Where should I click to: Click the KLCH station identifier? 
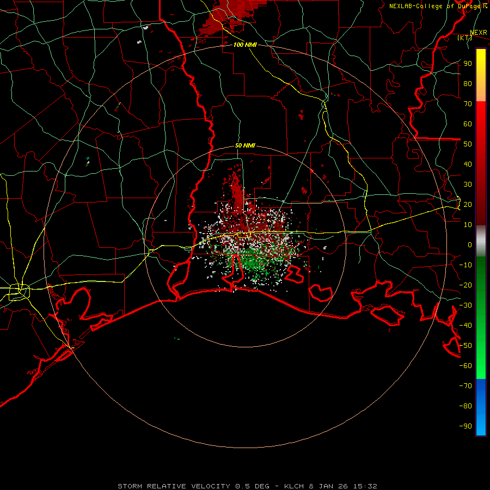pos(294,486)
